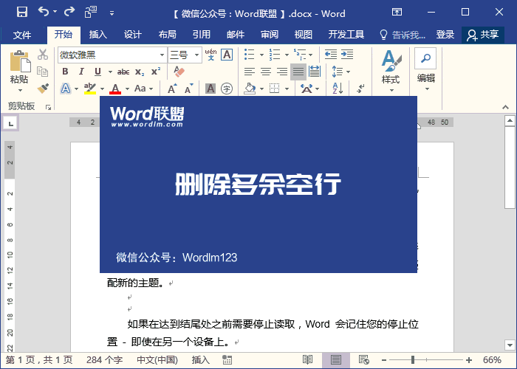
Task: Open the phonetic guide (wén) tool
Action: pyautogui.click(x=210, y=55)
